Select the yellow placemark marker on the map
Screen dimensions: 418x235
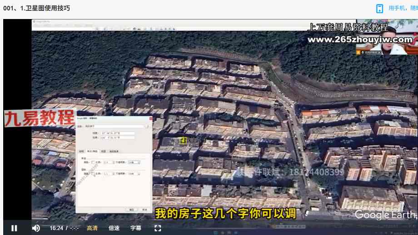click(183, 141)
